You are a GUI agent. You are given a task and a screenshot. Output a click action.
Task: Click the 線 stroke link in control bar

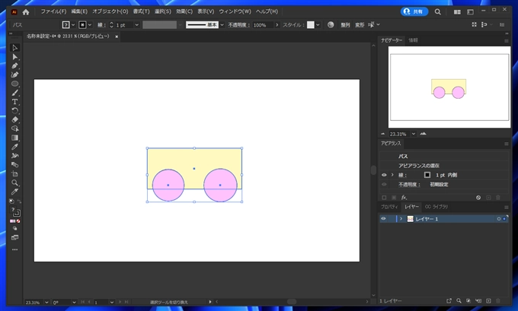[101, 25]
